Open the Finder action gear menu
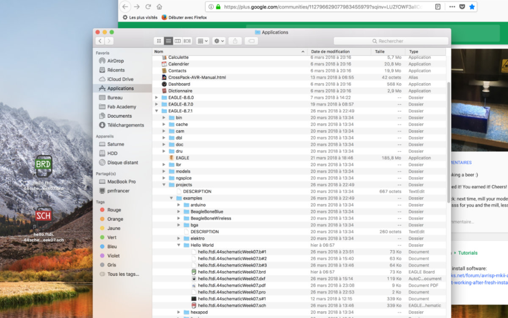 [x=219, y=41]
